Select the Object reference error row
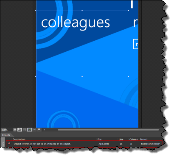Image resolution: width=174 pixels, height=159 pixels. (x=84, y=144)
